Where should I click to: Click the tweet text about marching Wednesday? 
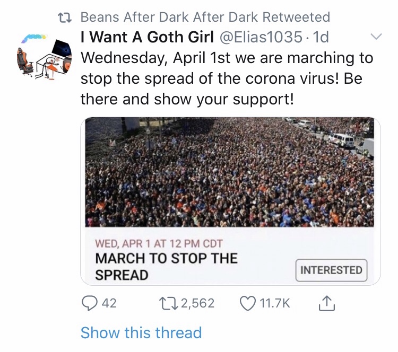(227, 78)
